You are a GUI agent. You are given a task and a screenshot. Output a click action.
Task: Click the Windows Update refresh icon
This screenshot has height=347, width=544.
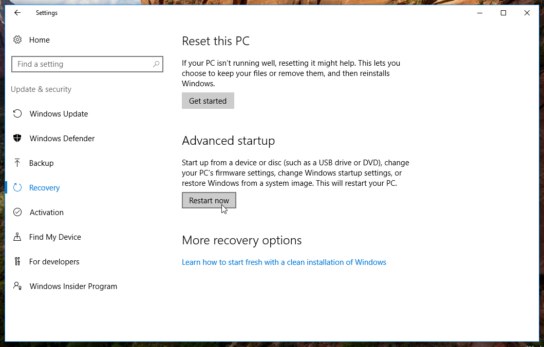pos(17,114)
